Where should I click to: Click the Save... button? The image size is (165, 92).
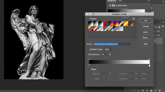146,38
